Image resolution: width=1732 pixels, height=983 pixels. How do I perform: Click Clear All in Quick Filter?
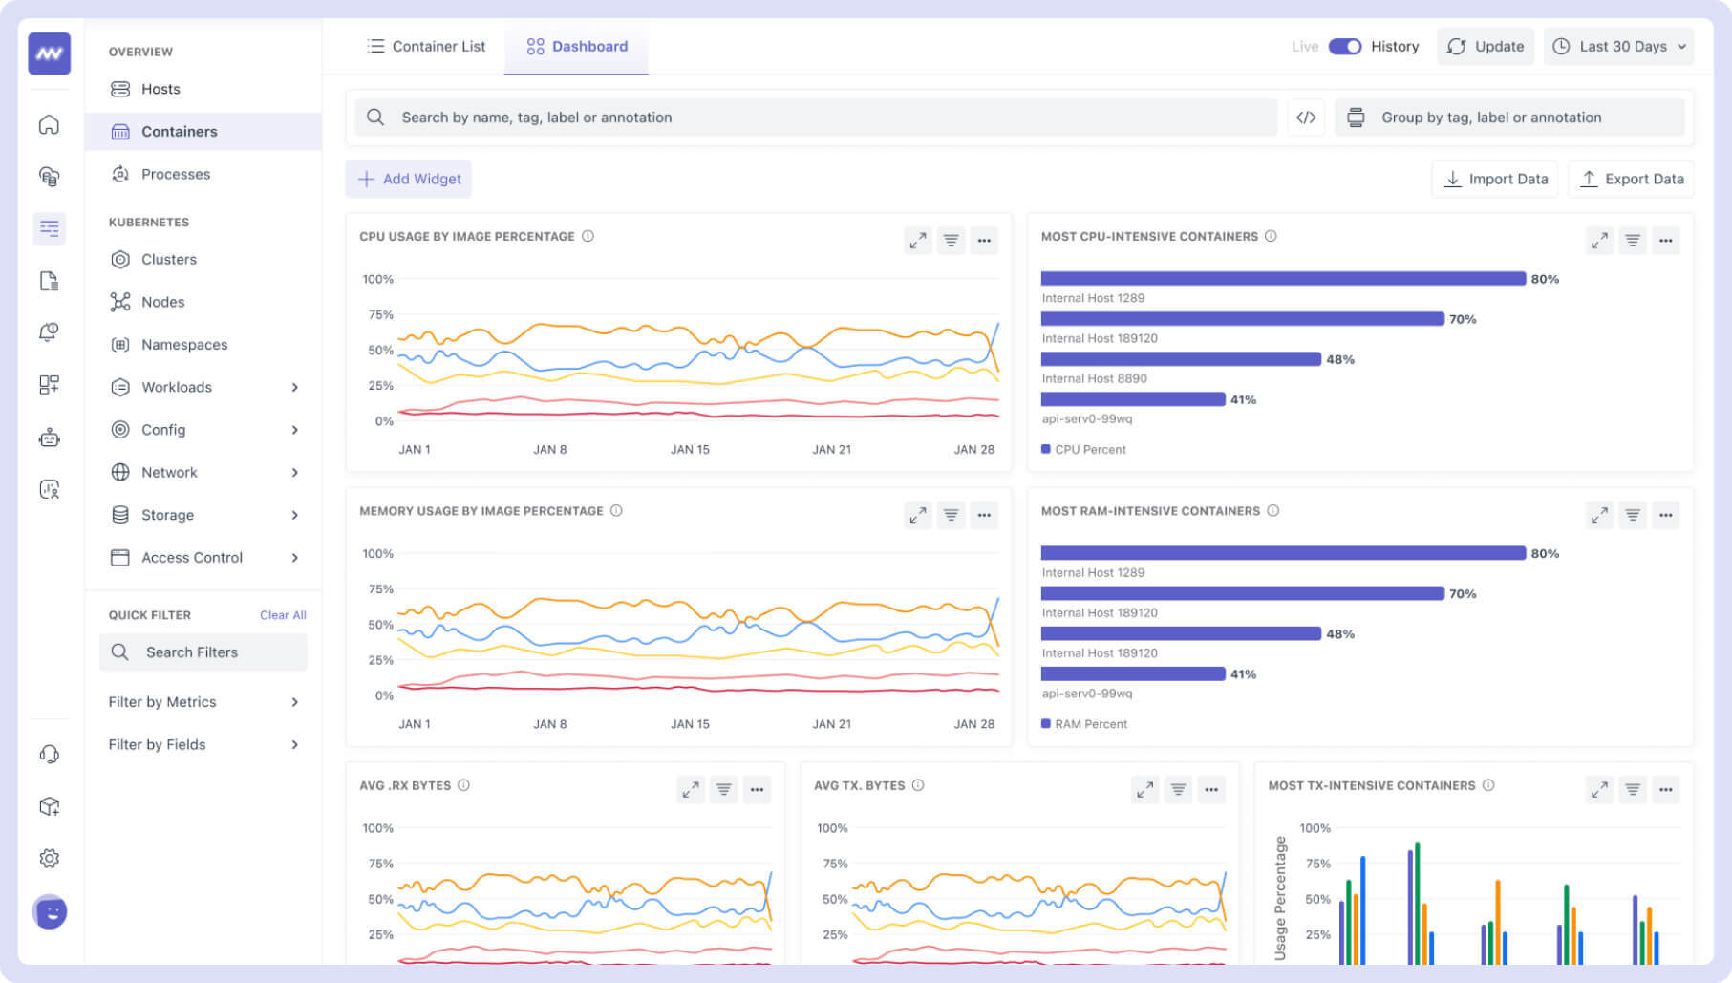pos(283,614)
